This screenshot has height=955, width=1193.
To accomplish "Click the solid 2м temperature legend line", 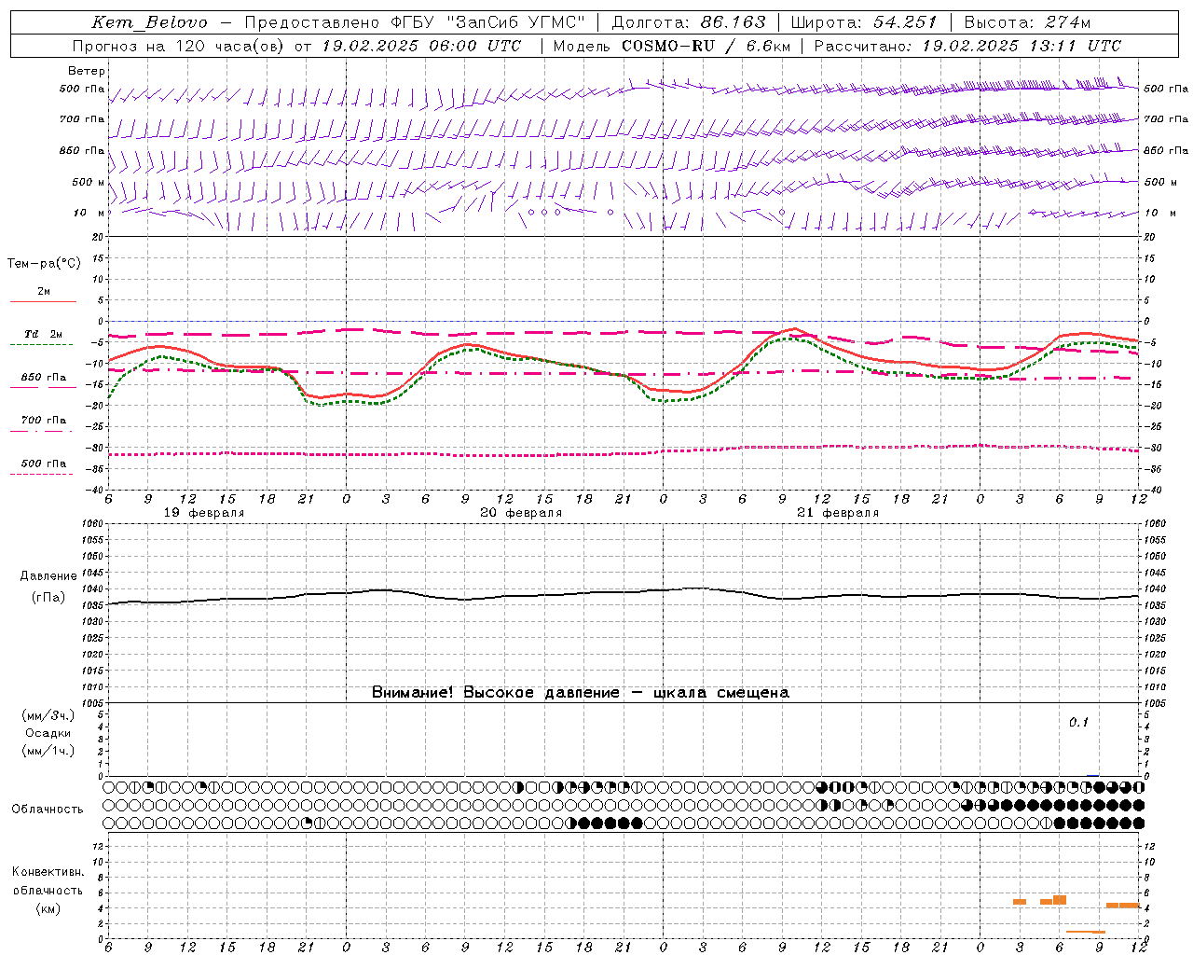I will click(43, 302).
